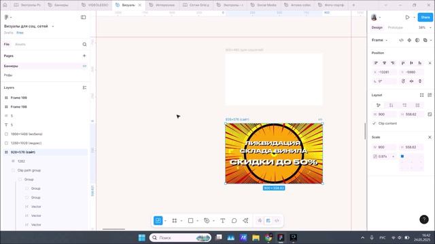Switch to Draw mode in bottom toolbar
435x244 pixels.
[x=260, y=220]
